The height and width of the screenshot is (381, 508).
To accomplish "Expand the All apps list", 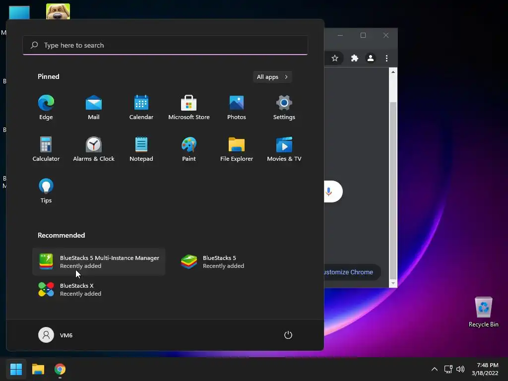I will [272, 77].
